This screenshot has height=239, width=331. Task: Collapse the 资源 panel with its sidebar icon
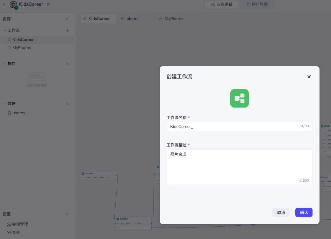coord(67,19)
